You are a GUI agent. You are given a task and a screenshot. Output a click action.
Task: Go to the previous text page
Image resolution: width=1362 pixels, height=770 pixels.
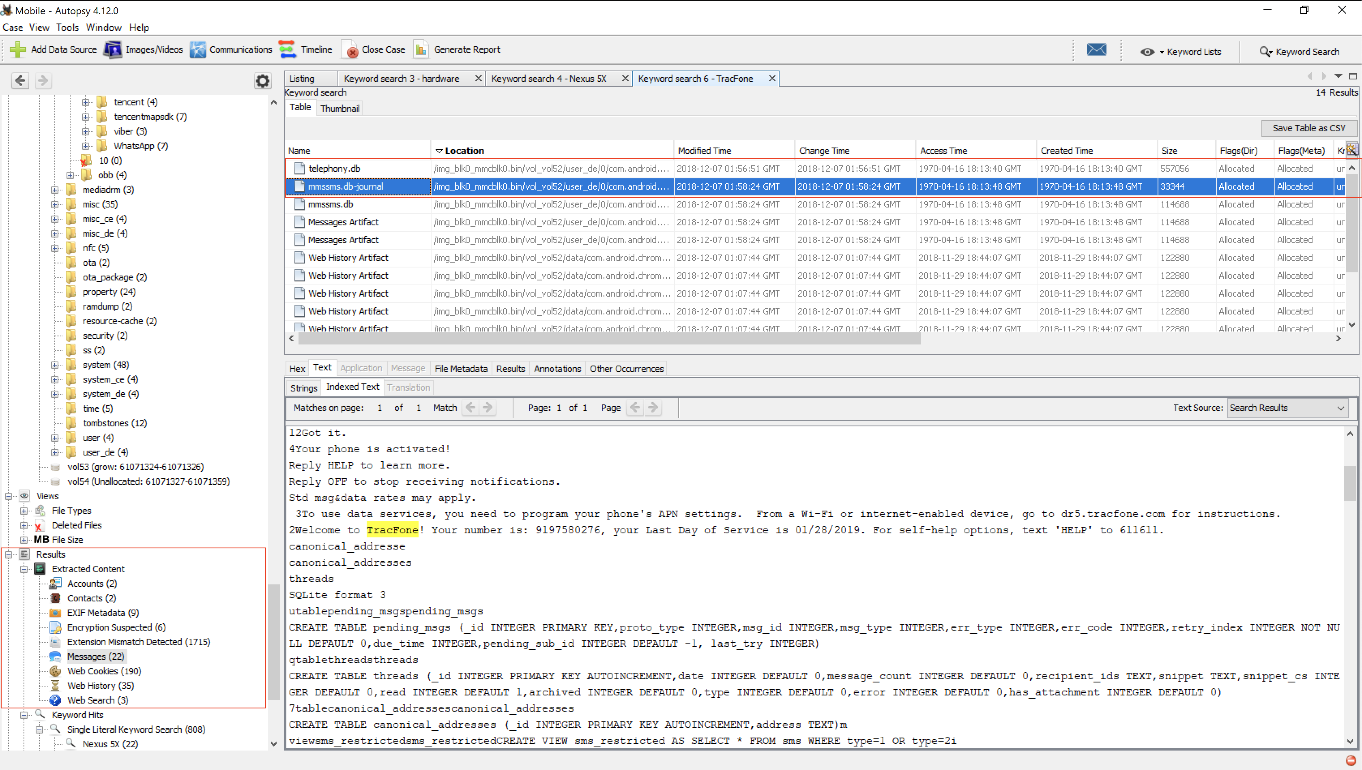tap(636, 408)
